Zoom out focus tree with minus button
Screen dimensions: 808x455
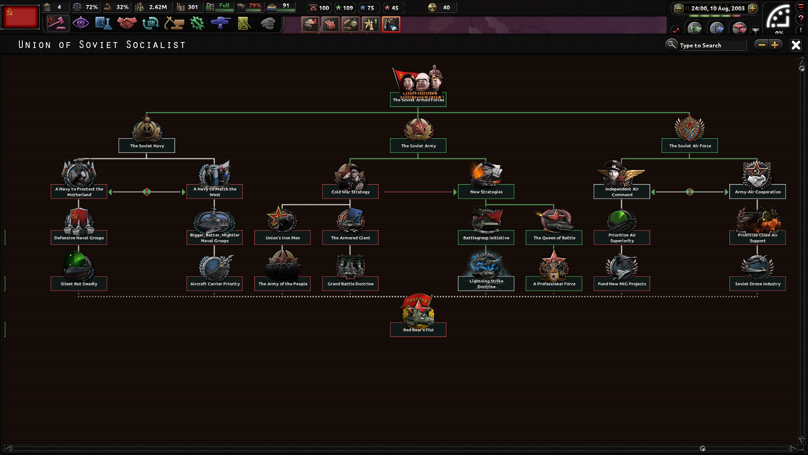point(761,45)
